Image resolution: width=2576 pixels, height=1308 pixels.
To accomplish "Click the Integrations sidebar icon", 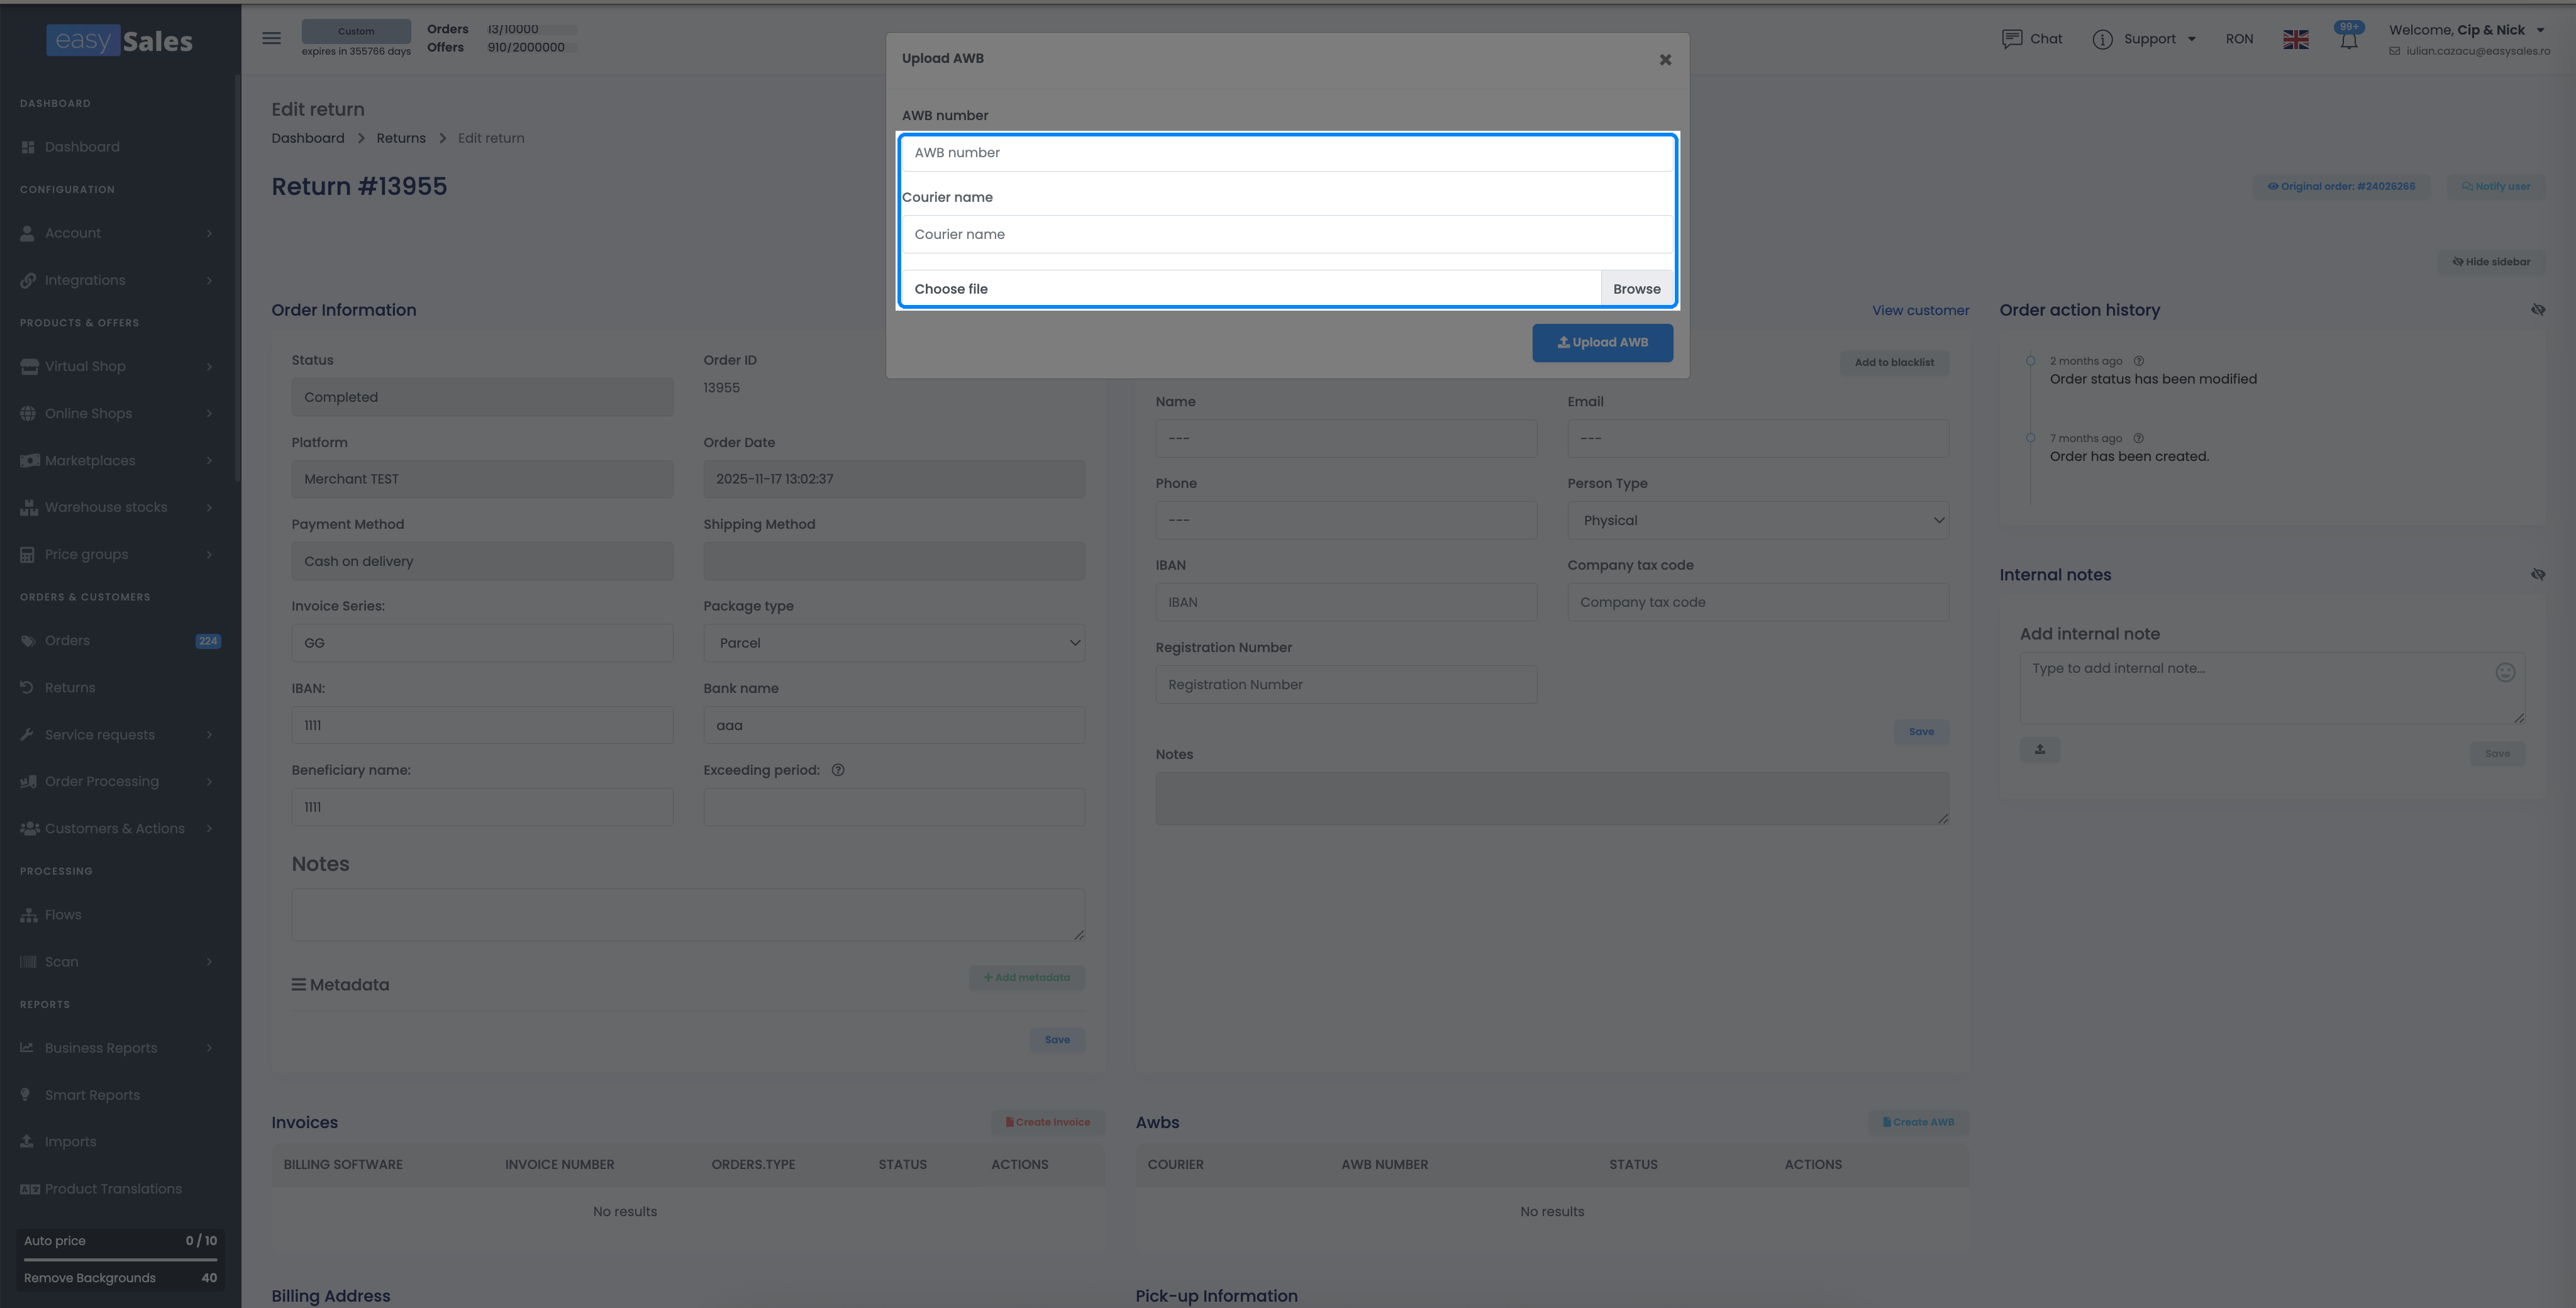I will coord(28,280).
